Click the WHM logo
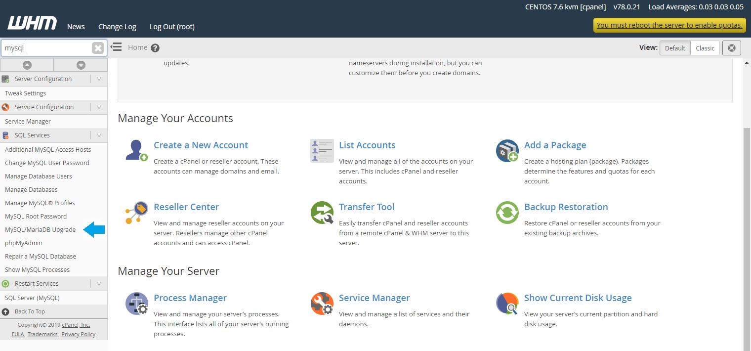 (32, 23)
